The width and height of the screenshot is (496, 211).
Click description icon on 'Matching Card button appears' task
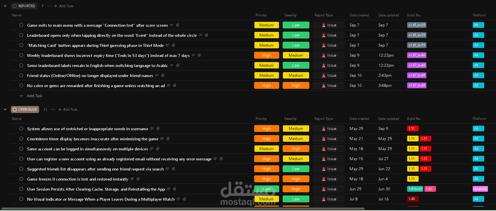[168, 45]
